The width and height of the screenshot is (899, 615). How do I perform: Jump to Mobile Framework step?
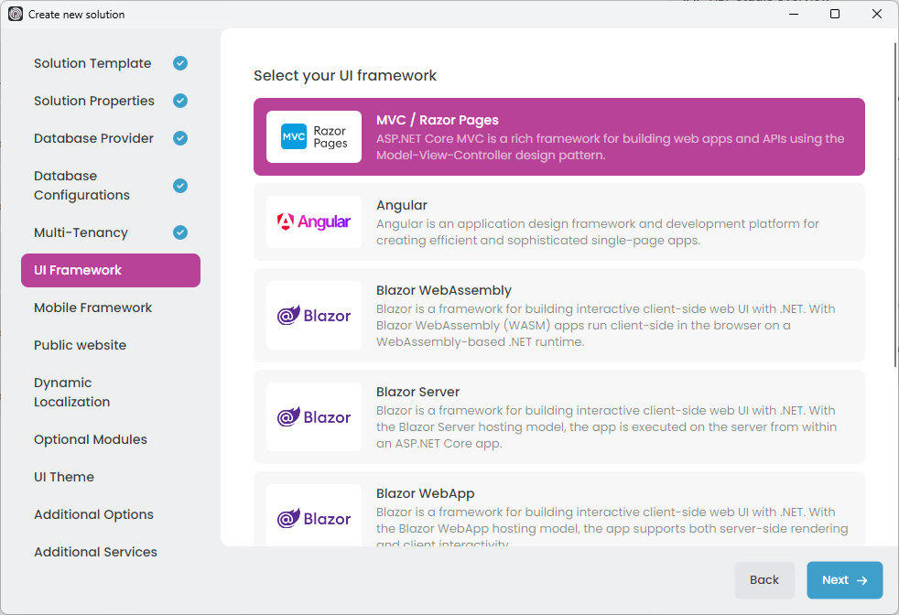[111, 307]
